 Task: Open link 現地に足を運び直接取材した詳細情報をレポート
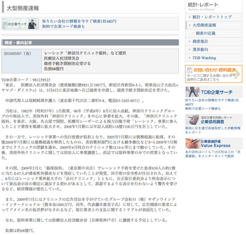coord(213,130)
